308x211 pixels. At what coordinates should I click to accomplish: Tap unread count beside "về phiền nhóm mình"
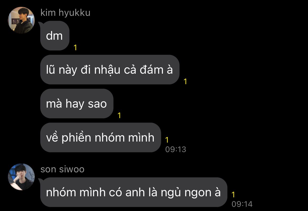pyautogui.click(x=167, y=140)
